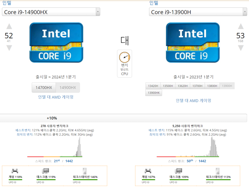Click the vote count 53

pyautogui.click(x=240, y=36)
